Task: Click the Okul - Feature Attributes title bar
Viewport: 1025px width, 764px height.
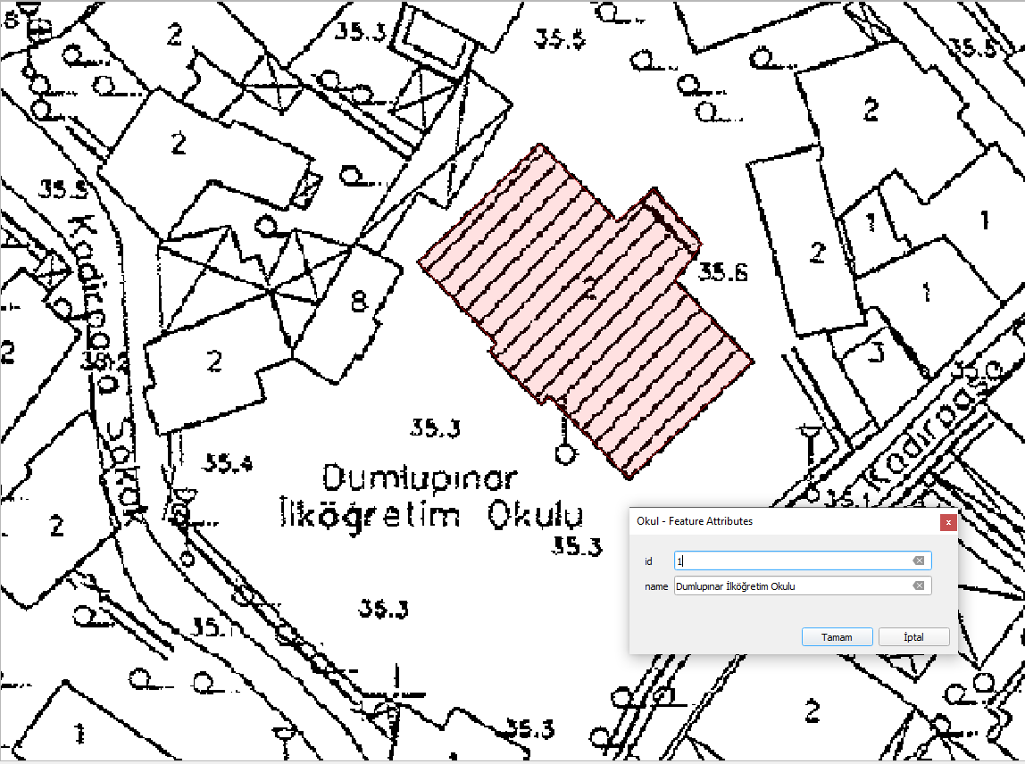Action: 785,521
